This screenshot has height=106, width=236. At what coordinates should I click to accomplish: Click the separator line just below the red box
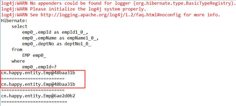(x=33, y=90)
